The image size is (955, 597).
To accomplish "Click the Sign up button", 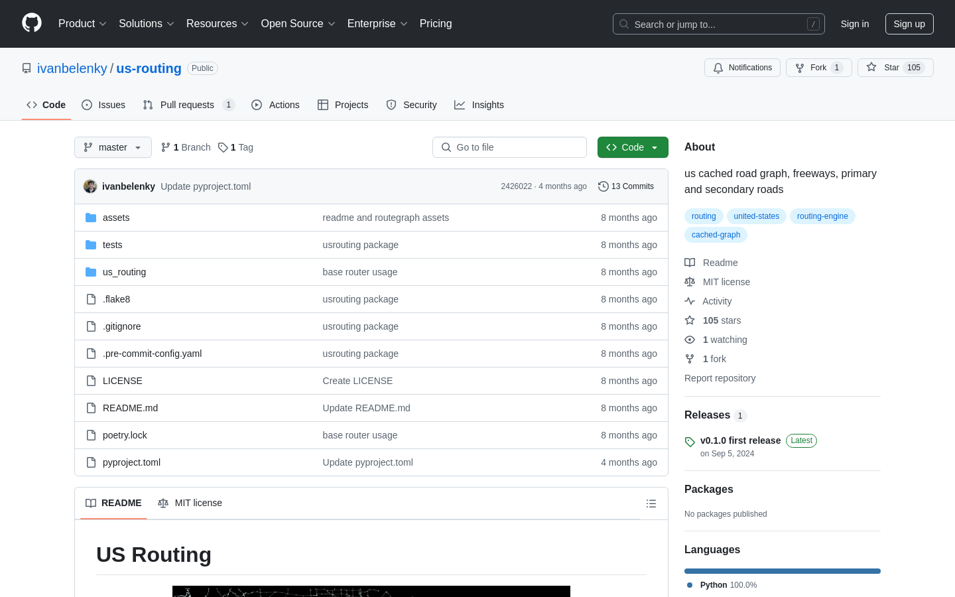I will (909, 24).
